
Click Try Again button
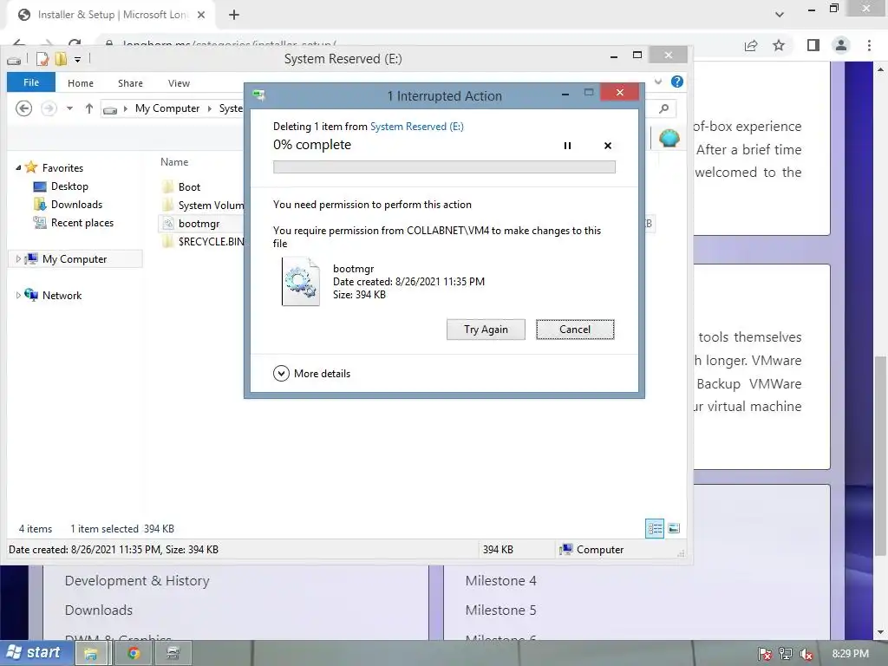tap(486, 330)
